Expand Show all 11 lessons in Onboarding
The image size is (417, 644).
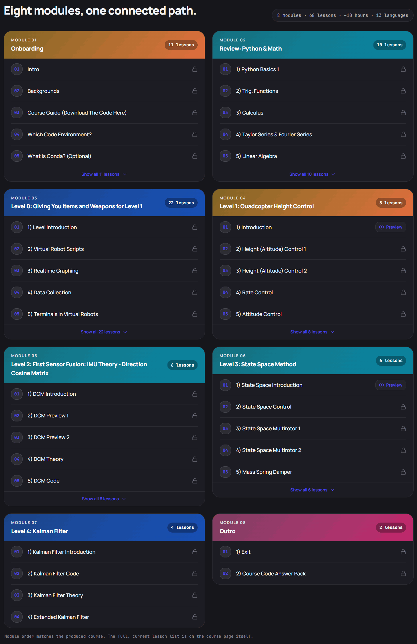(104, 174)
